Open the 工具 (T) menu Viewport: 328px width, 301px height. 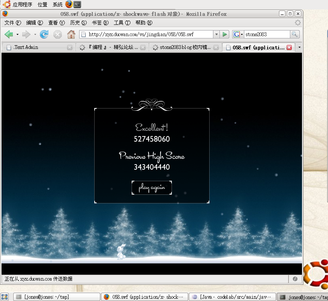[122, 23]
